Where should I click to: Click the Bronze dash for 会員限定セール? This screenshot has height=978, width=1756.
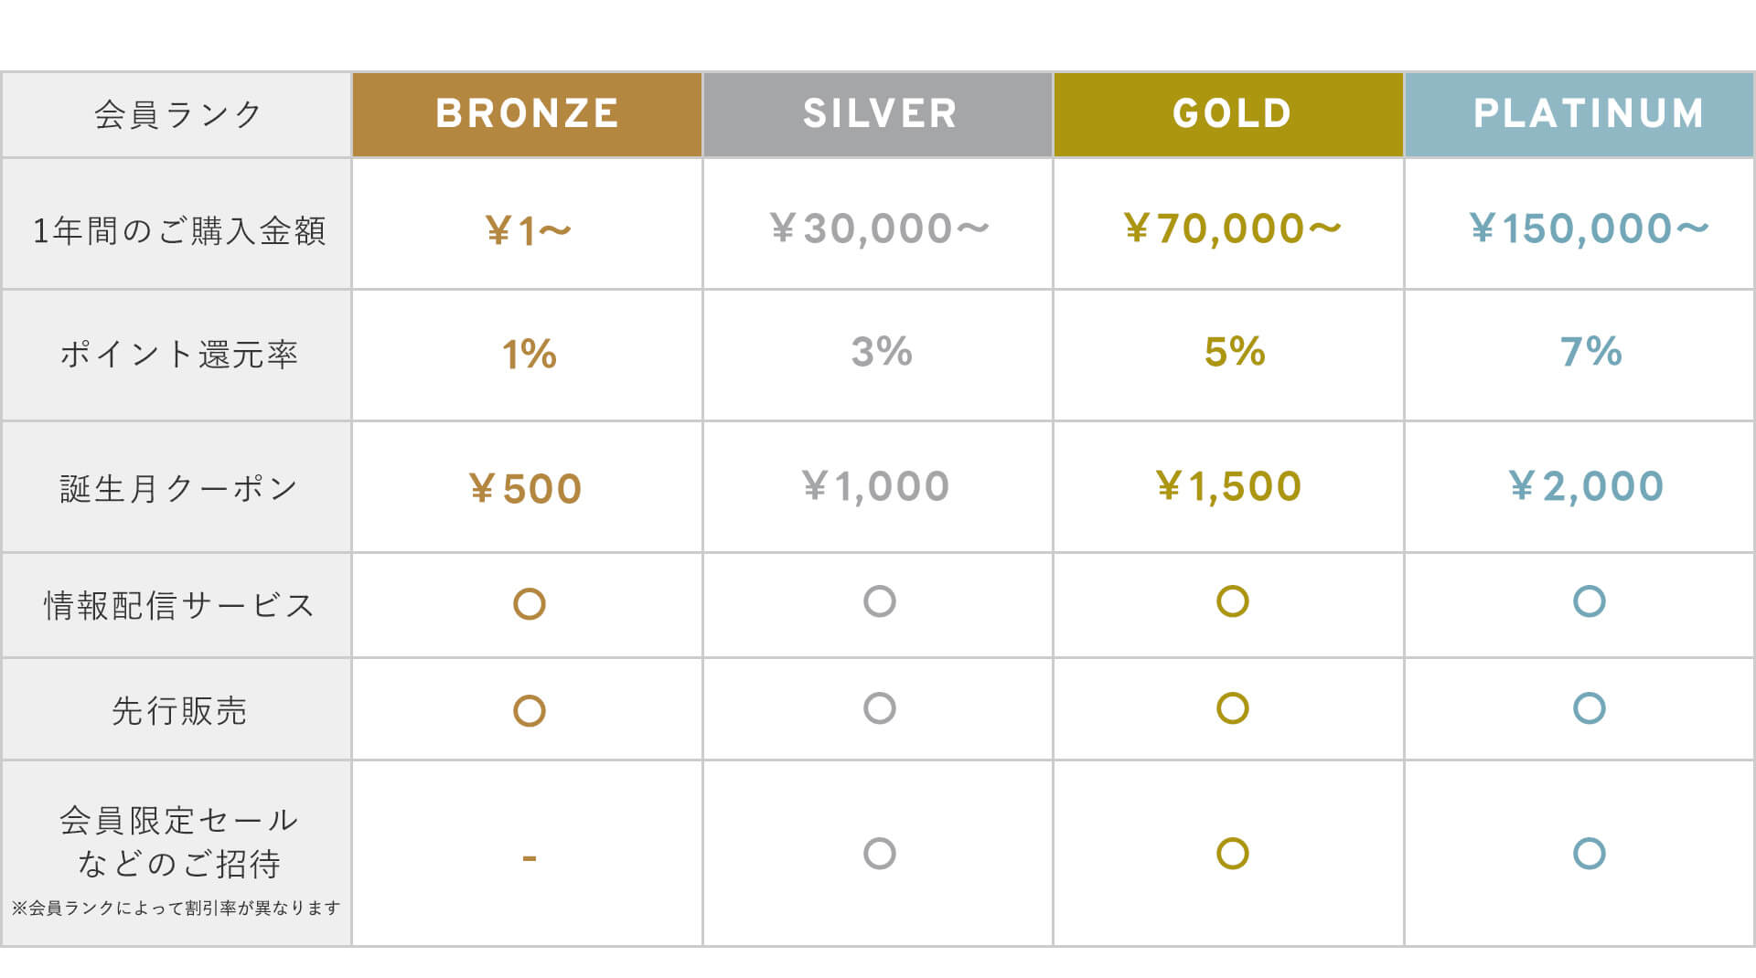click(530, 858)
